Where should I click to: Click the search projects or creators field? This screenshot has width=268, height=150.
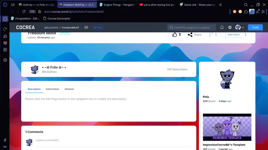pyautogui.click(x=191, y=27)
